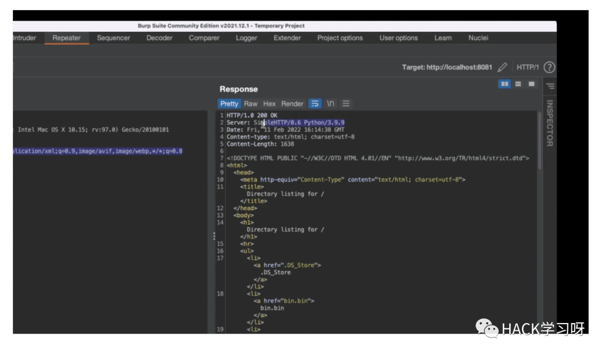Viewport: 605px width, 356px height.
Task: Toggle line wrap icon in Response toolbar
Action: click(x=315, y=104)
